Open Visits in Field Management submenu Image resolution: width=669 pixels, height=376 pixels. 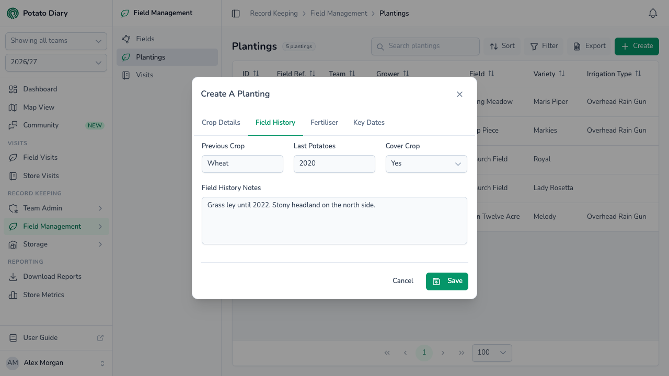(167, 75)
